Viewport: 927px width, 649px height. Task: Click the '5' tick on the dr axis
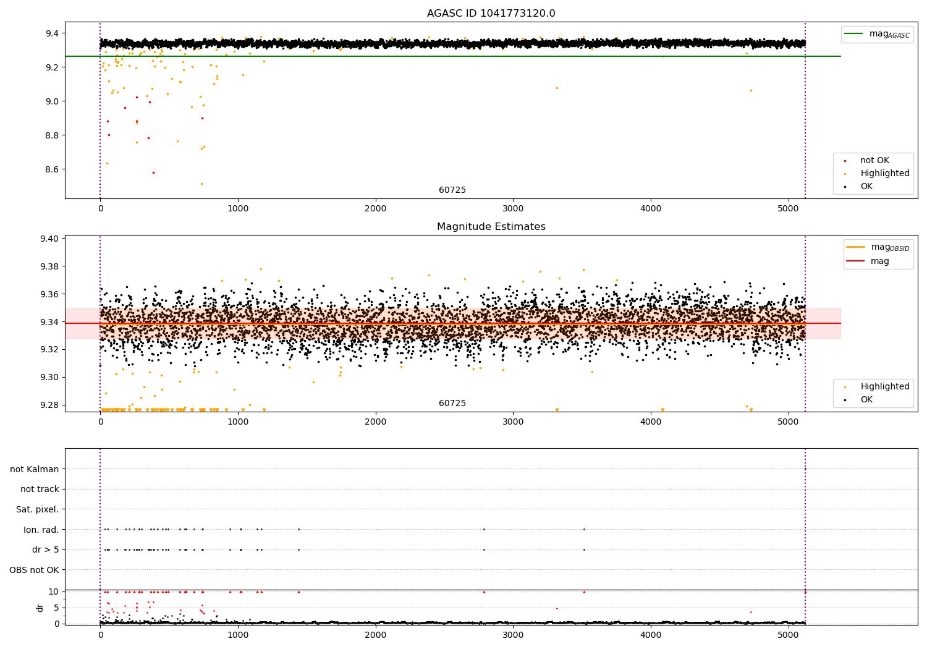[x=56, y=608]
